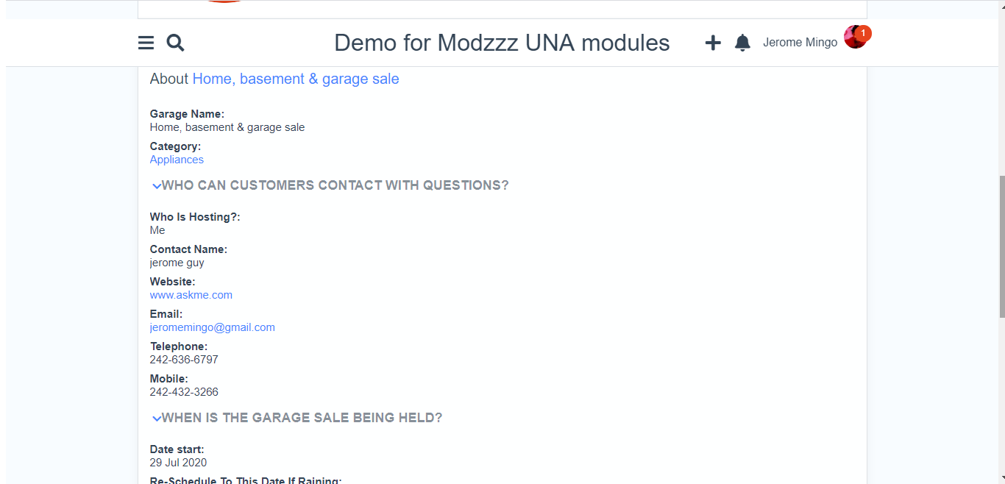Visit the www.askme.com website link
The image size is (1005, 484).
coord(191,295)
